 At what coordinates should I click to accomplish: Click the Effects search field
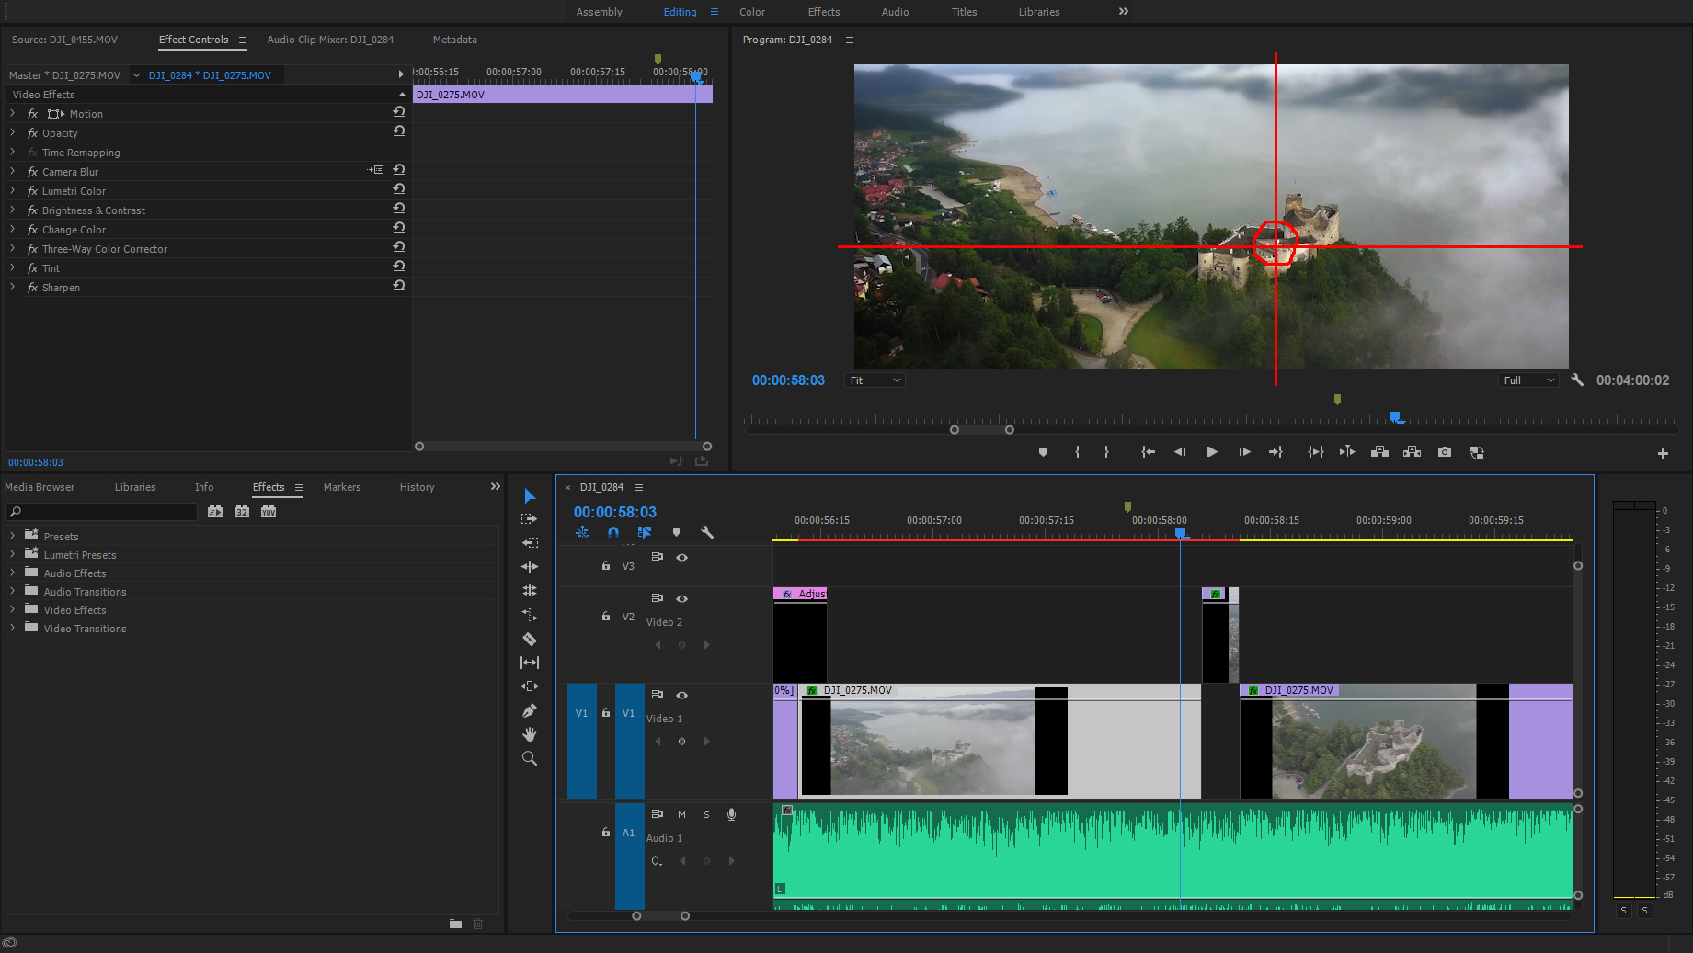(101, 512)
